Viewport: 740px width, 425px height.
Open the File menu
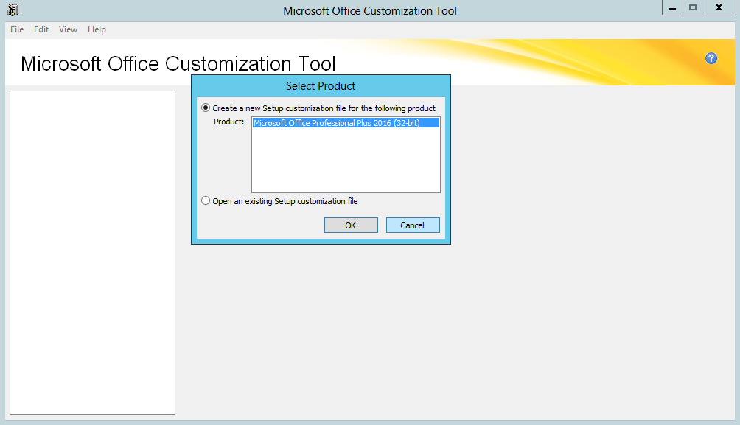click(17, 29)
